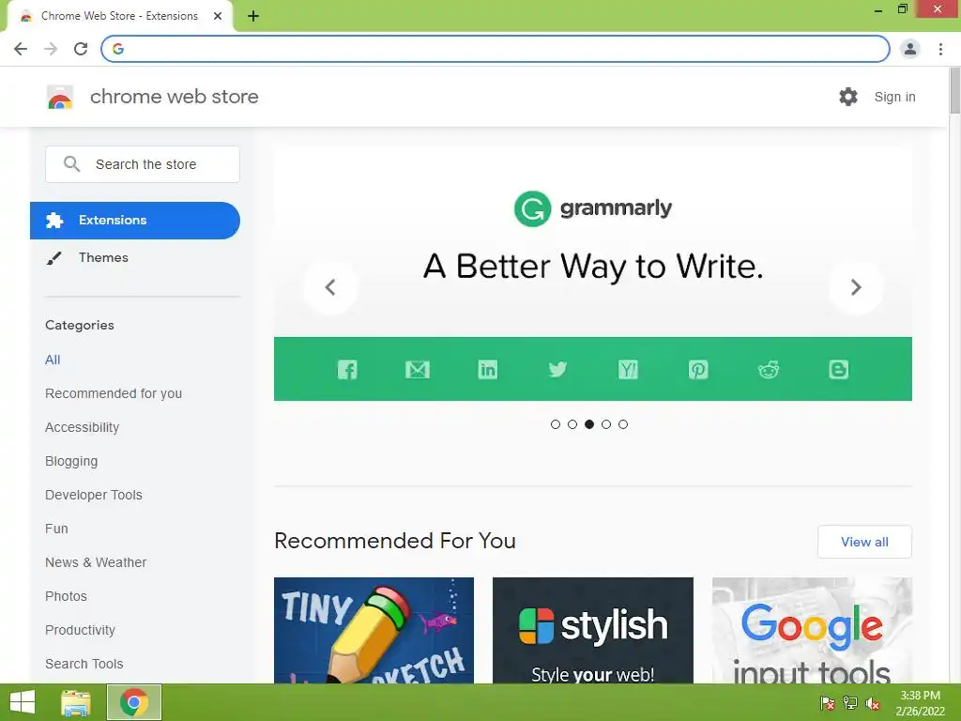The width and height of the screenshot is (961, 721).
Task: Click the Chrome Web Store rainbow logo
Action: click(60, 97)
